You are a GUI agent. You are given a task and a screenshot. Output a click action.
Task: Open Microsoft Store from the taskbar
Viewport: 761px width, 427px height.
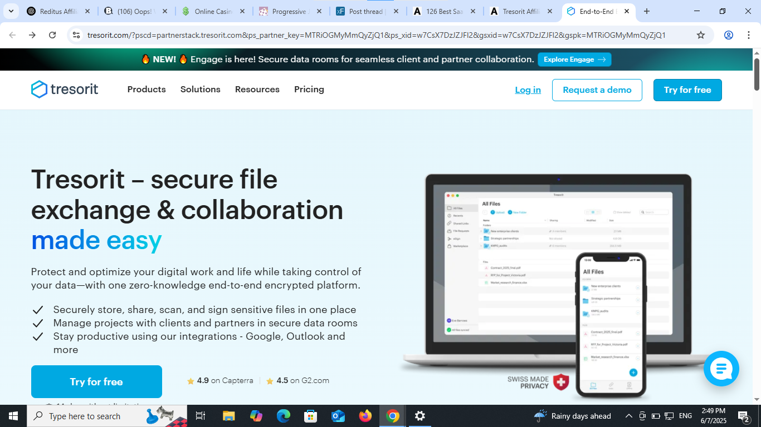(x=310, y=416)
